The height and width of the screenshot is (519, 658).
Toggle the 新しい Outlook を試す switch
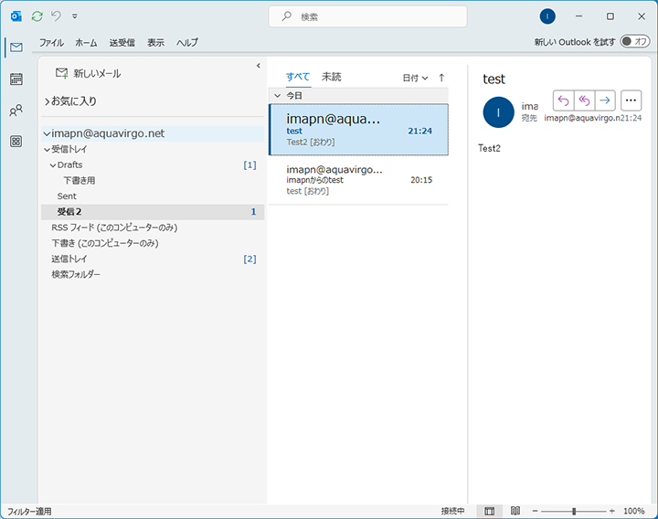coord(635,41)
